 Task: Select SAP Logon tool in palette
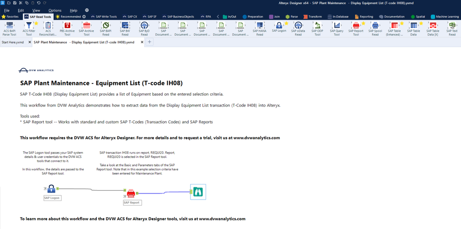point(279,27)
